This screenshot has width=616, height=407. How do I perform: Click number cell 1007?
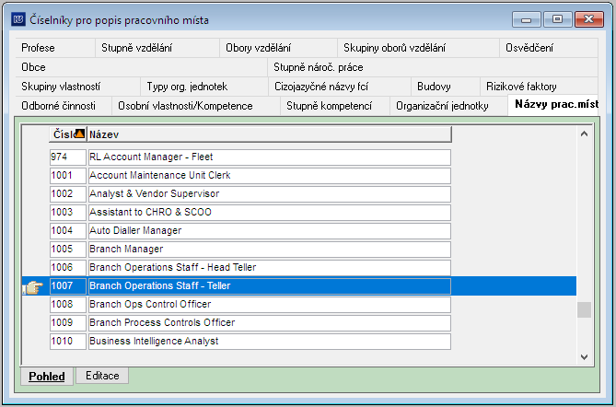(x=68, y=286)
